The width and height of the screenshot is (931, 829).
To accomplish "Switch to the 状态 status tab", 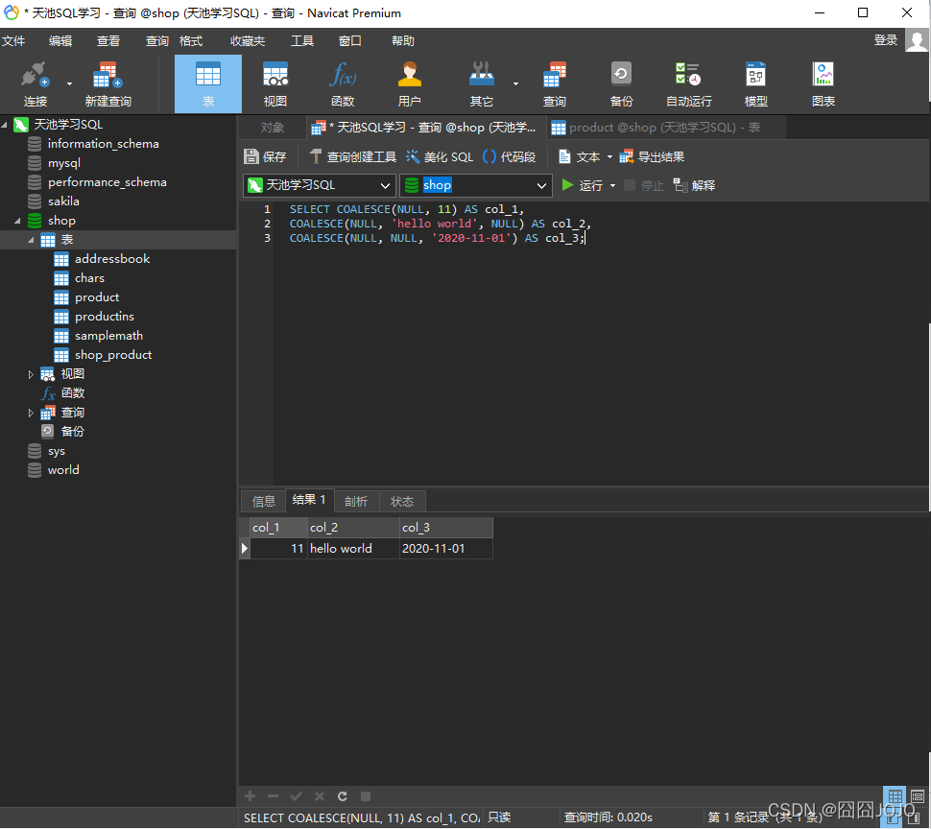I will pos(402,502).
